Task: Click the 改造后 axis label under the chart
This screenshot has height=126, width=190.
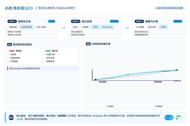Action: [x=158, y=82]
